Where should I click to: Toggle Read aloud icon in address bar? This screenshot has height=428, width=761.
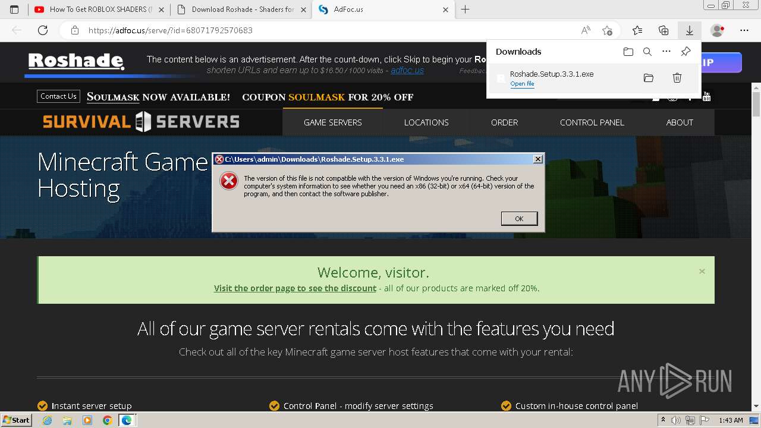(586, 30)
